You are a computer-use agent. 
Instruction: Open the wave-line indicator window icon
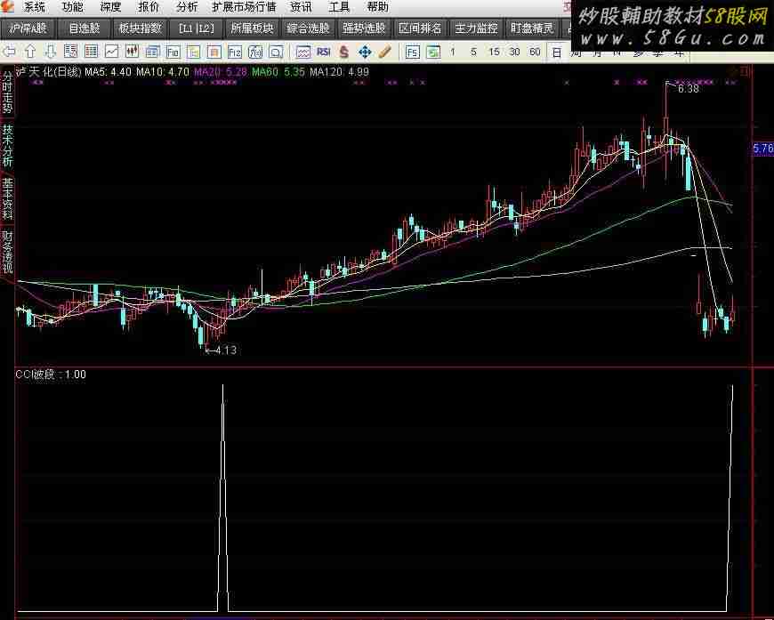(303, 52)
